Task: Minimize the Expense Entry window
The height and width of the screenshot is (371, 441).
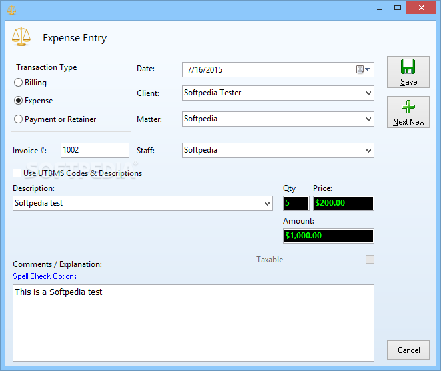Action: point(380,8)
